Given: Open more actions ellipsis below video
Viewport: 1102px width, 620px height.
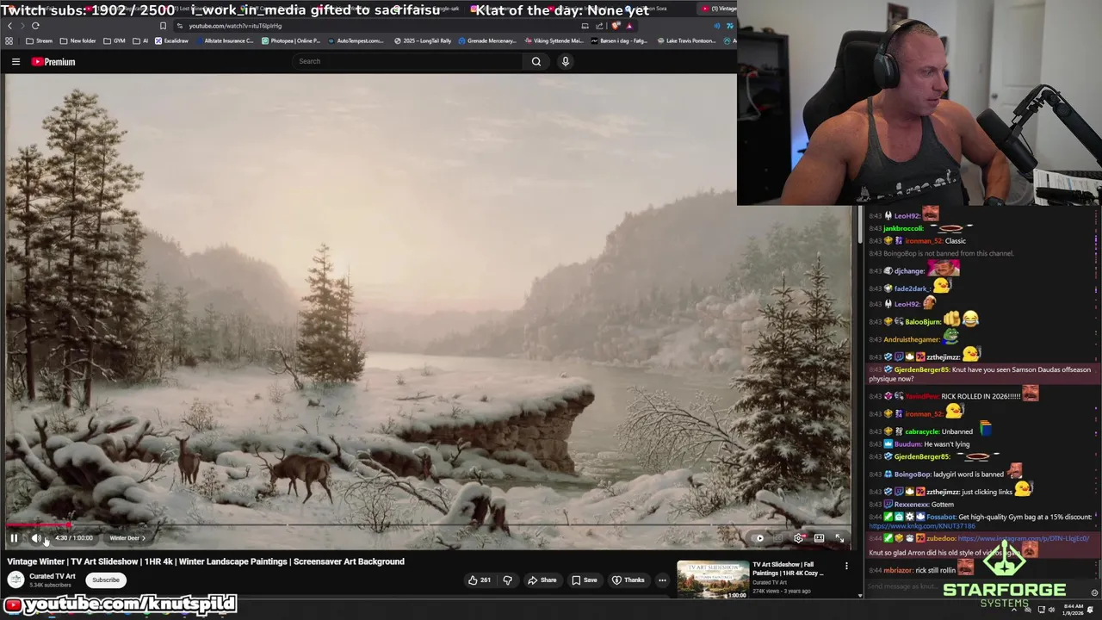Looking at the screenshot, I should 662,580.
